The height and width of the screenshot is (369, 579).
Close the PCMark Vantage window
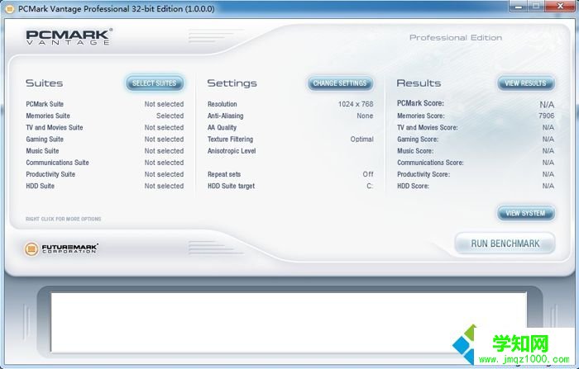pos(560,7)
